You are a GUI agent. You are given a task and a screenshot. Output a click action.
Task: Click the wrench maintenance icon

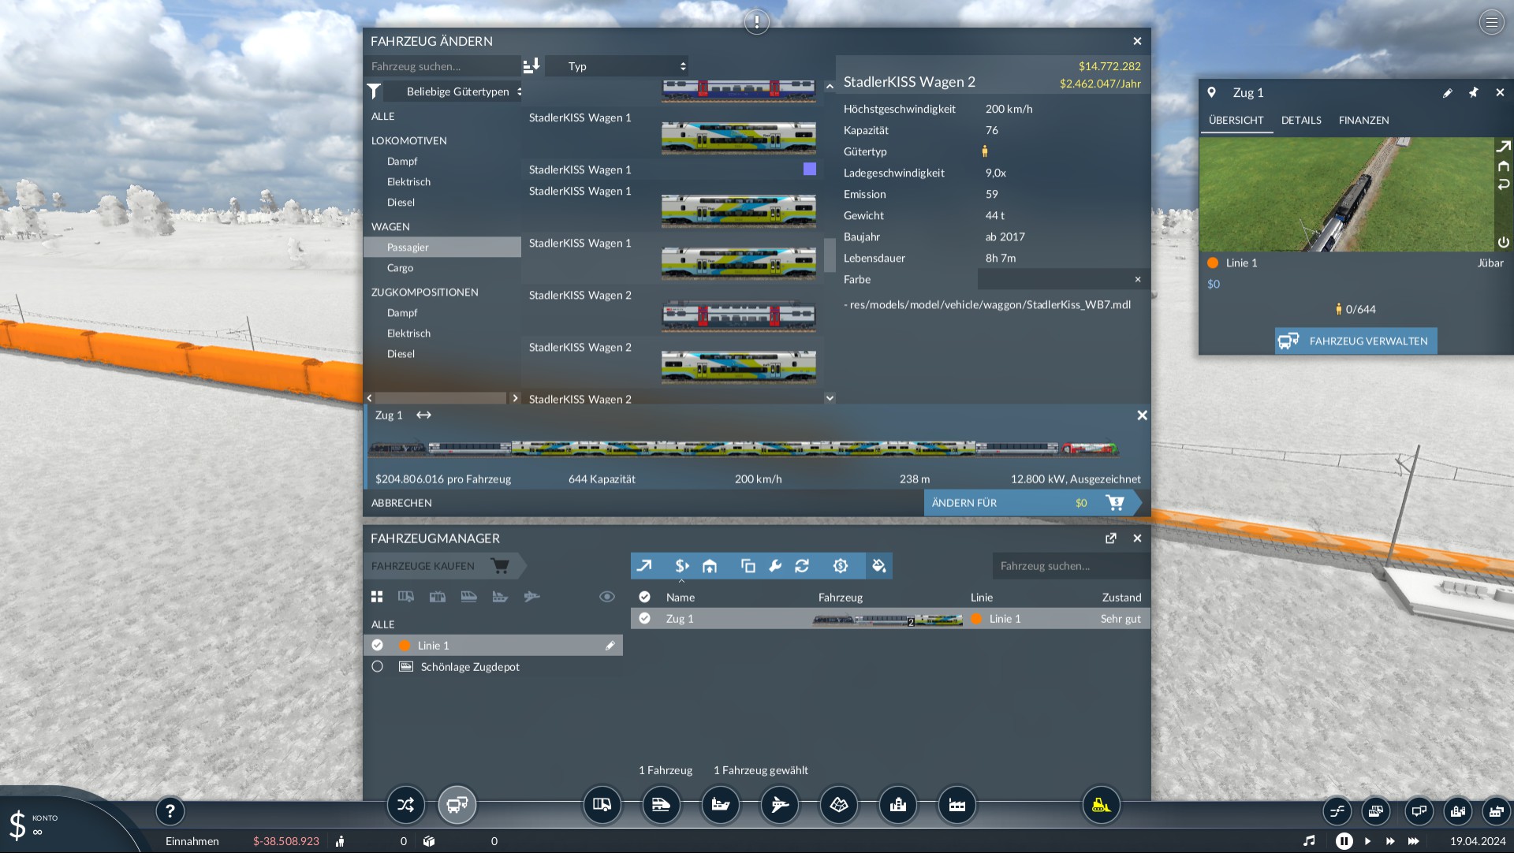pos(775,566)
